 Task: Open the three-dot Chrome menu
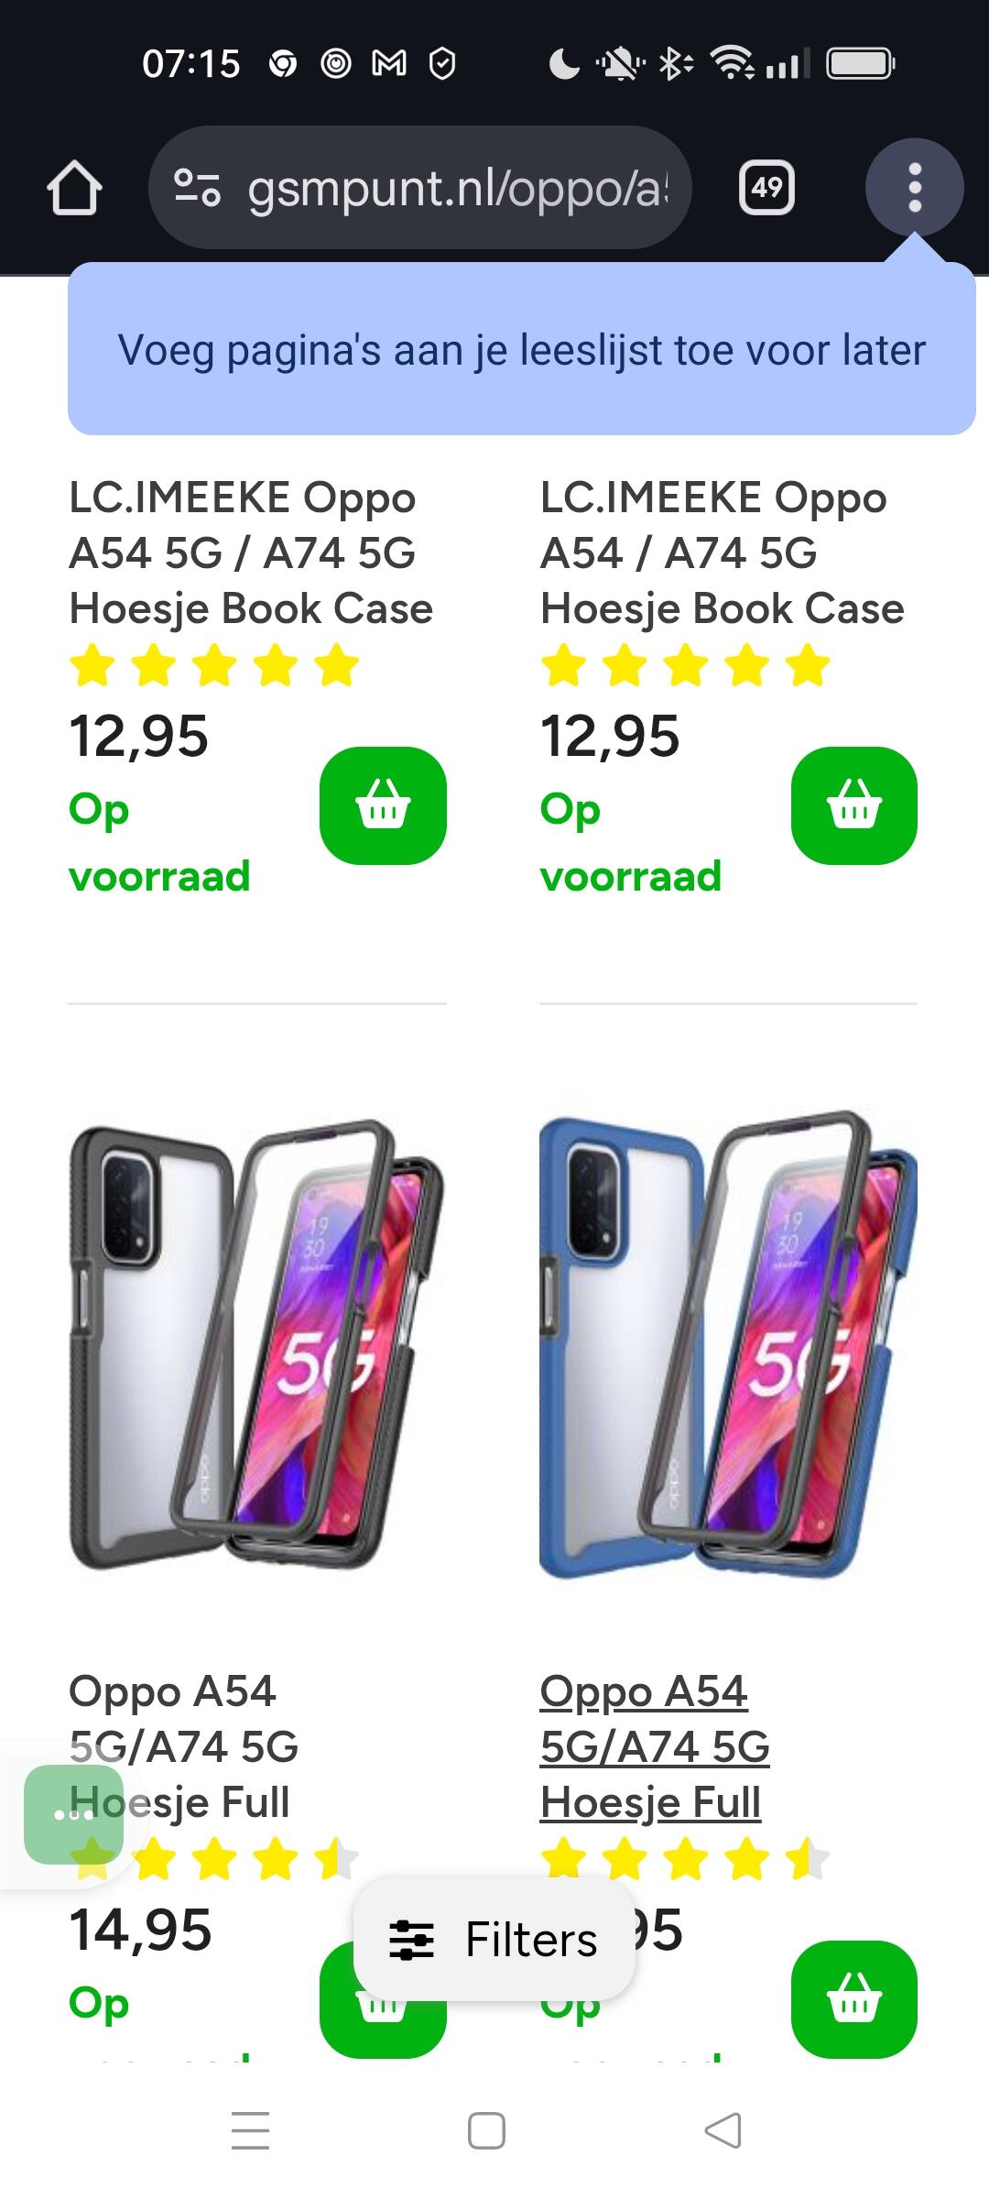(x=914, y=188)
